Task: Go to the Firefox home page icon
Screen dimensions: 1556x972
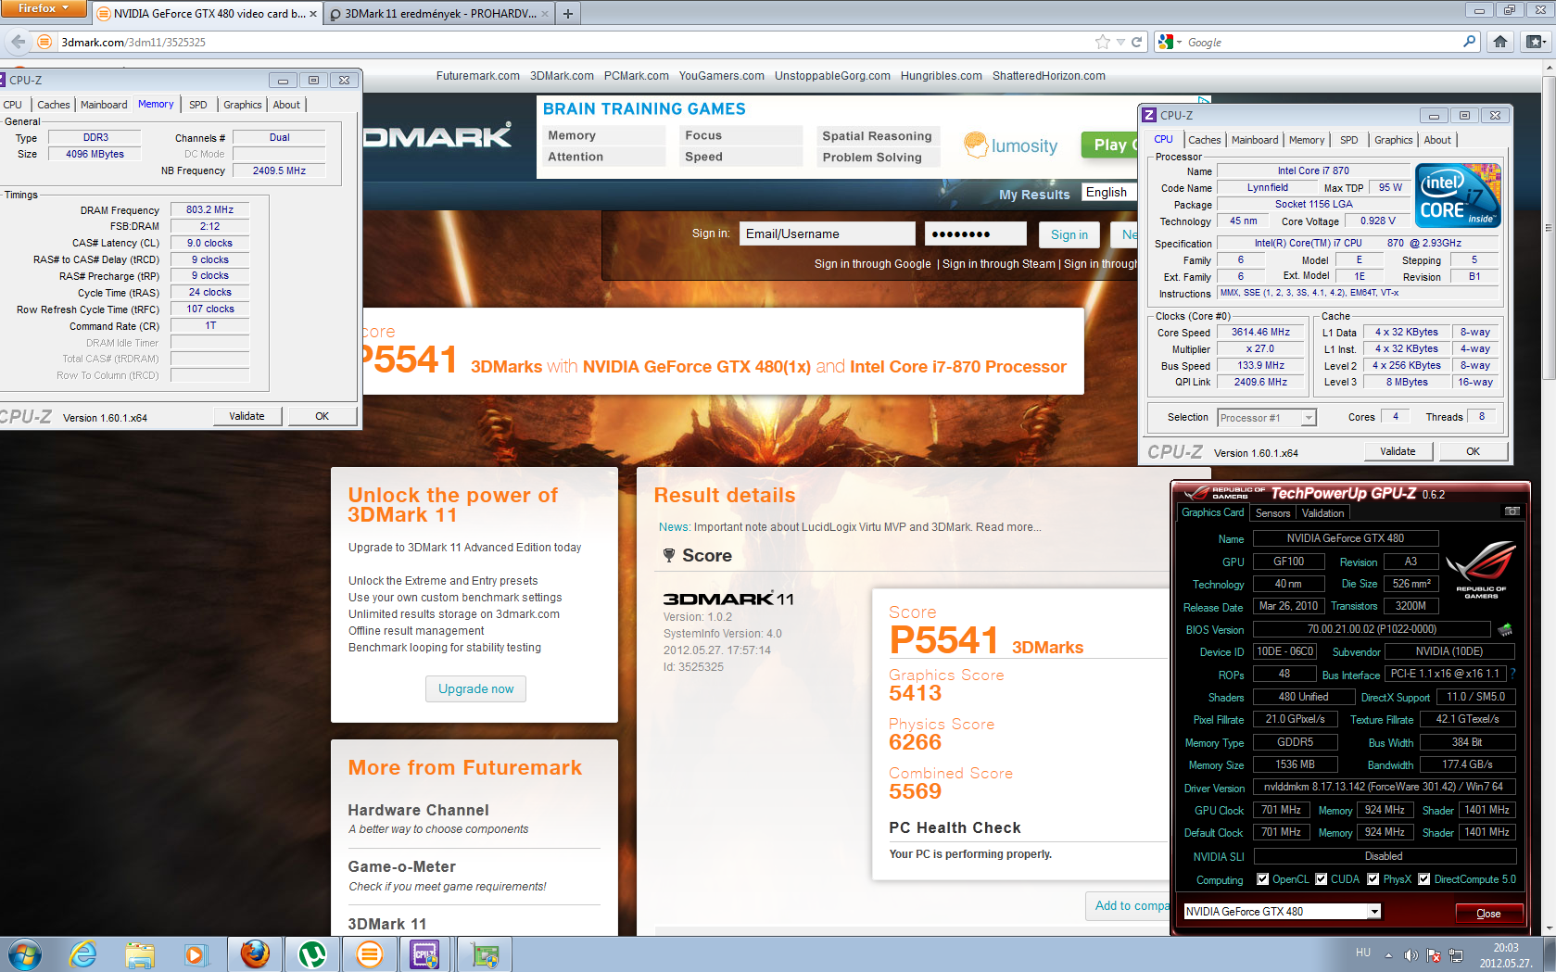Action: click(1500, 42)
